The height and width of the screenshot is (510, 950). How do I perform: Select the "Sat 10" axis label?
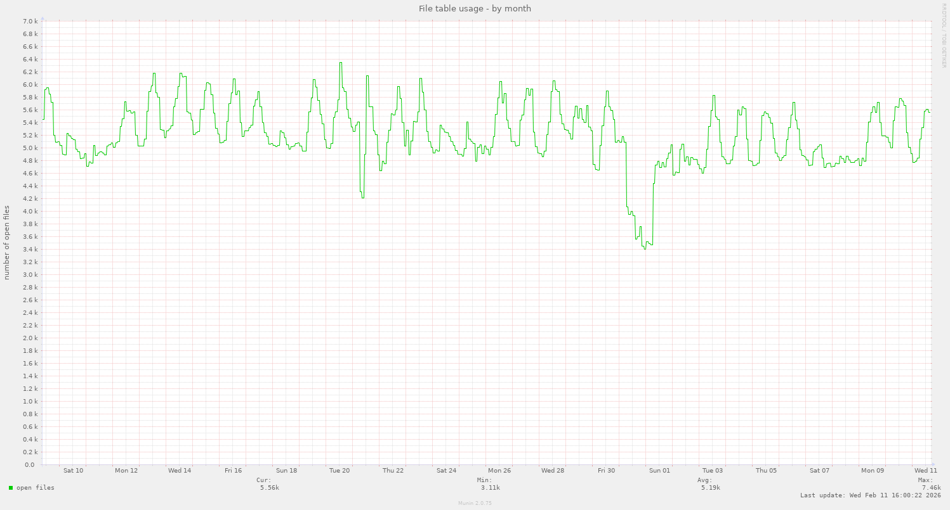tap(72, 471)
